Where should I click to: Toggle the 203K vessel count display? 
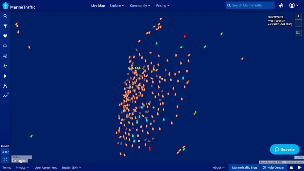5,146
